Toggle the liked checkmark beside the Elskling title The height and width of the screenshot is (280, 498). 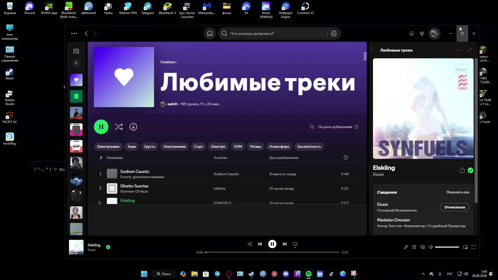[471, 170]
